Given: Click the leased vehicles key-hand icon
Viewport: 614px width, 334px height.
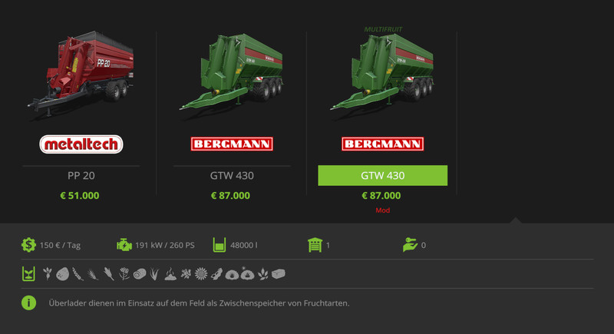Looking at the screenshot, I should (410, 245).
